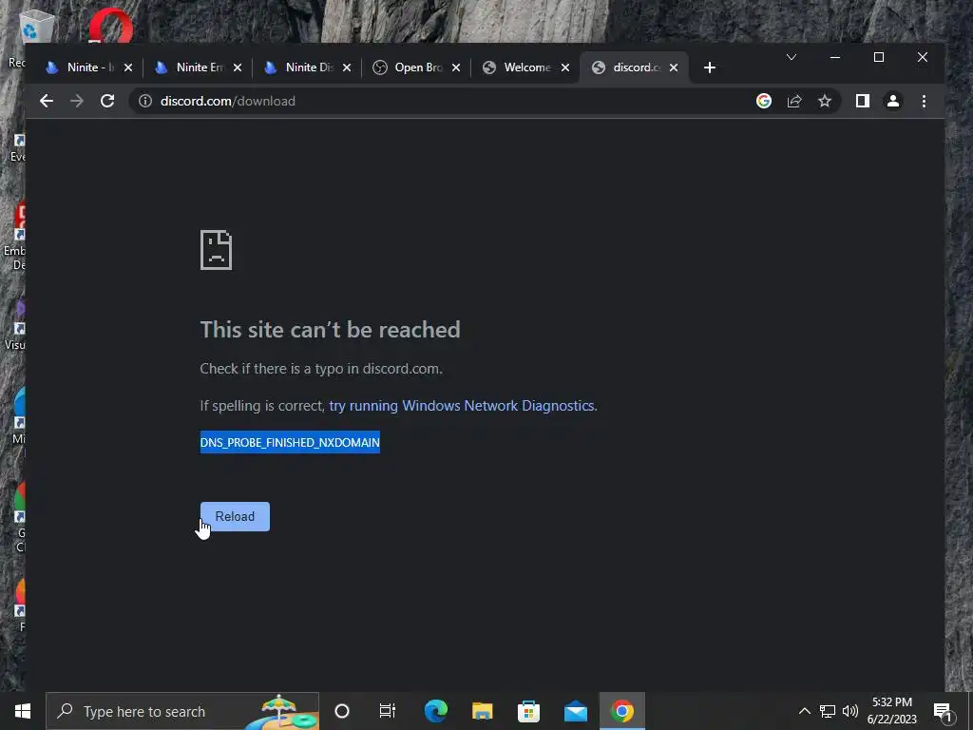Close the Open Bro tab
Image resolution: width=973 pixels, height=730 pixels.
pos(456,67)
